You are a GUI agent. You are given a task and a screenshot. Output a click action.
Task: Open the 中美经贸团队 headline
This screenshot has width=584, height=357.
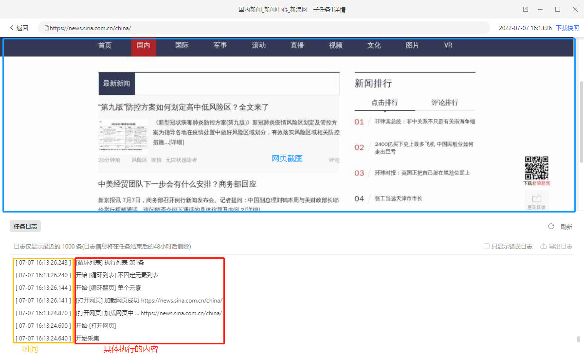point(178,184)
